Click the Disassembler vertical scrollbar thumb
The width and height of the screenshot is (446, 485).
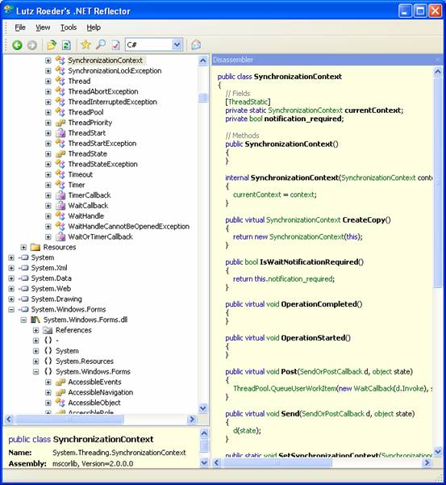click(438, 182)
